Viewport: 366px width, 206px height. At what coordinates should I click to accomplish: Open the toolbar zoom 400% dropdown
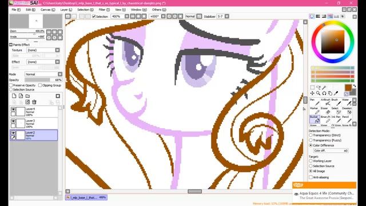tap(127, 17)
